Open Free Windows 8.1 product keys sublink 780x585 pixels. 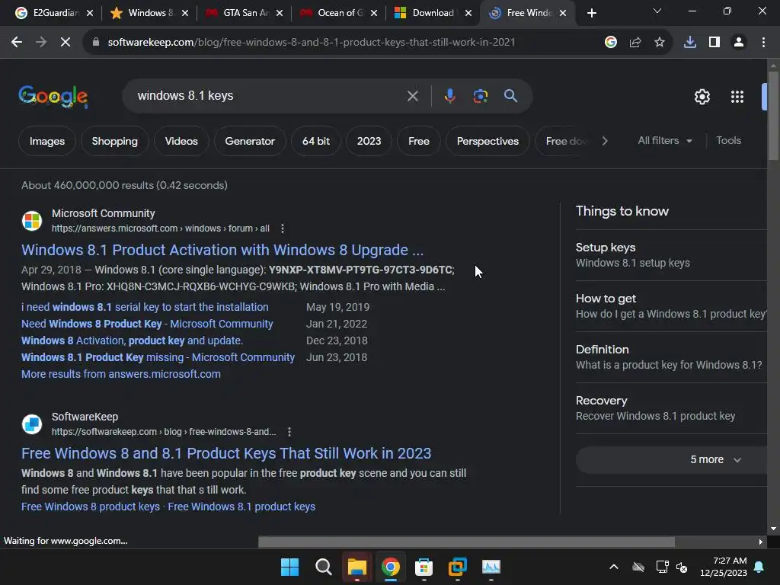(x=241, y=507)
